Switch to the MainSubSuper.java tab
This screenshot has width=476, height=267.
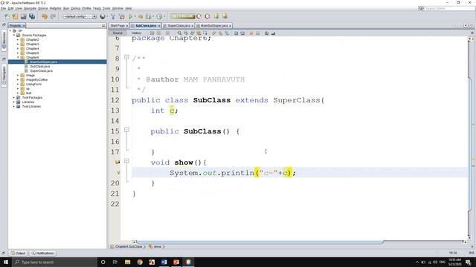pyautogui.click(x=214, y=26)
